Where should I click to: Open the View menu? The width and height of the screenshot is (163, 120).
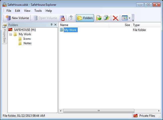point(27,11)
